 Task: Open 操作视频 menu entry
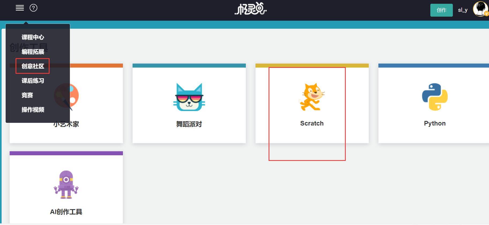33,110
